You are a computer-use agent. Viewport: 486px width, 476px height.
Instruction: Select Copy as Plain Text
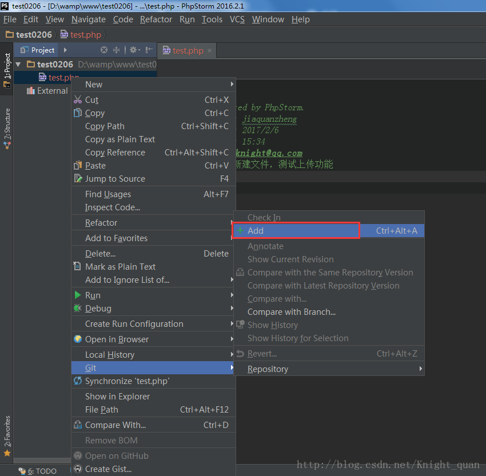120,139
